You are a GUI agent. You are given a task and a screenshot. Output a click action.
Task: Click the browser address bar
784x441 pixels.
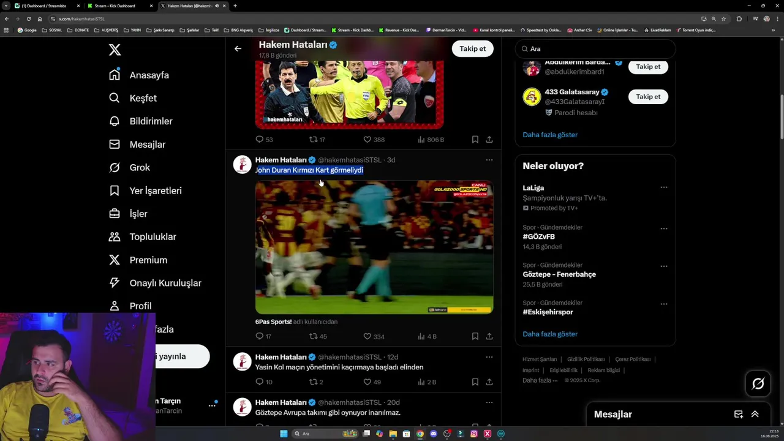[374, 18]
